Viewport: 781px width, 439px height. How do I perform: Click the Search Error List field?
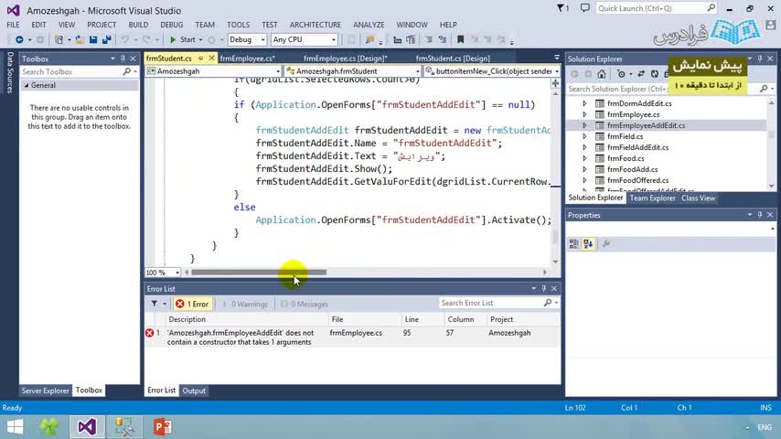click(493, 303)
